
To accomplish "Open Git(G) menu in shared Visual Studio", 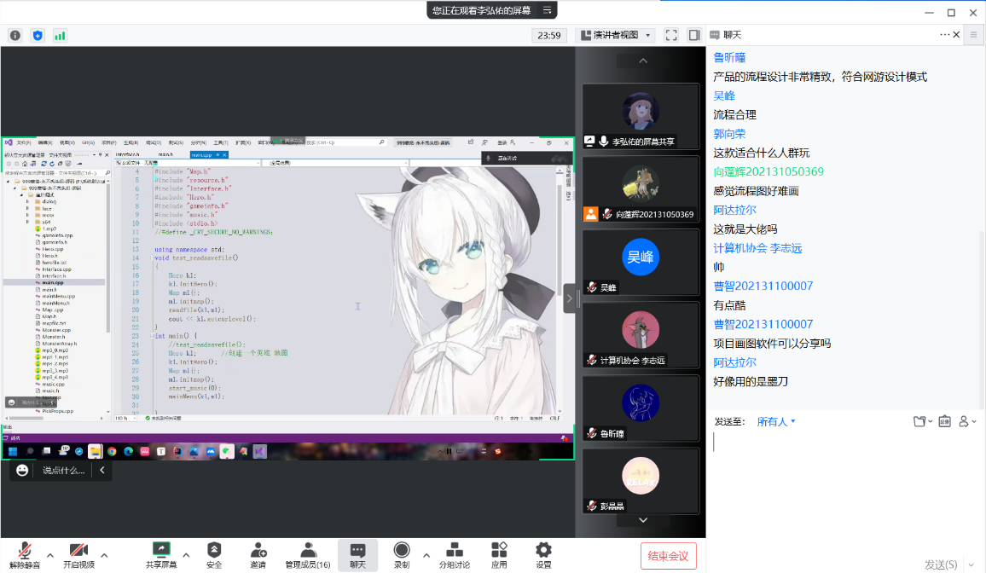I will pos(88,142).
